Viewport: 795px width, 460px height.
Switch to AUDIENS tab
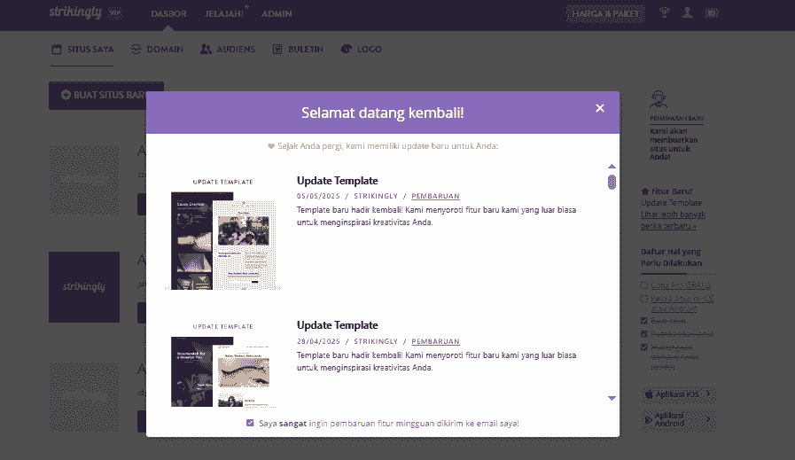click(x=227, y=50)
